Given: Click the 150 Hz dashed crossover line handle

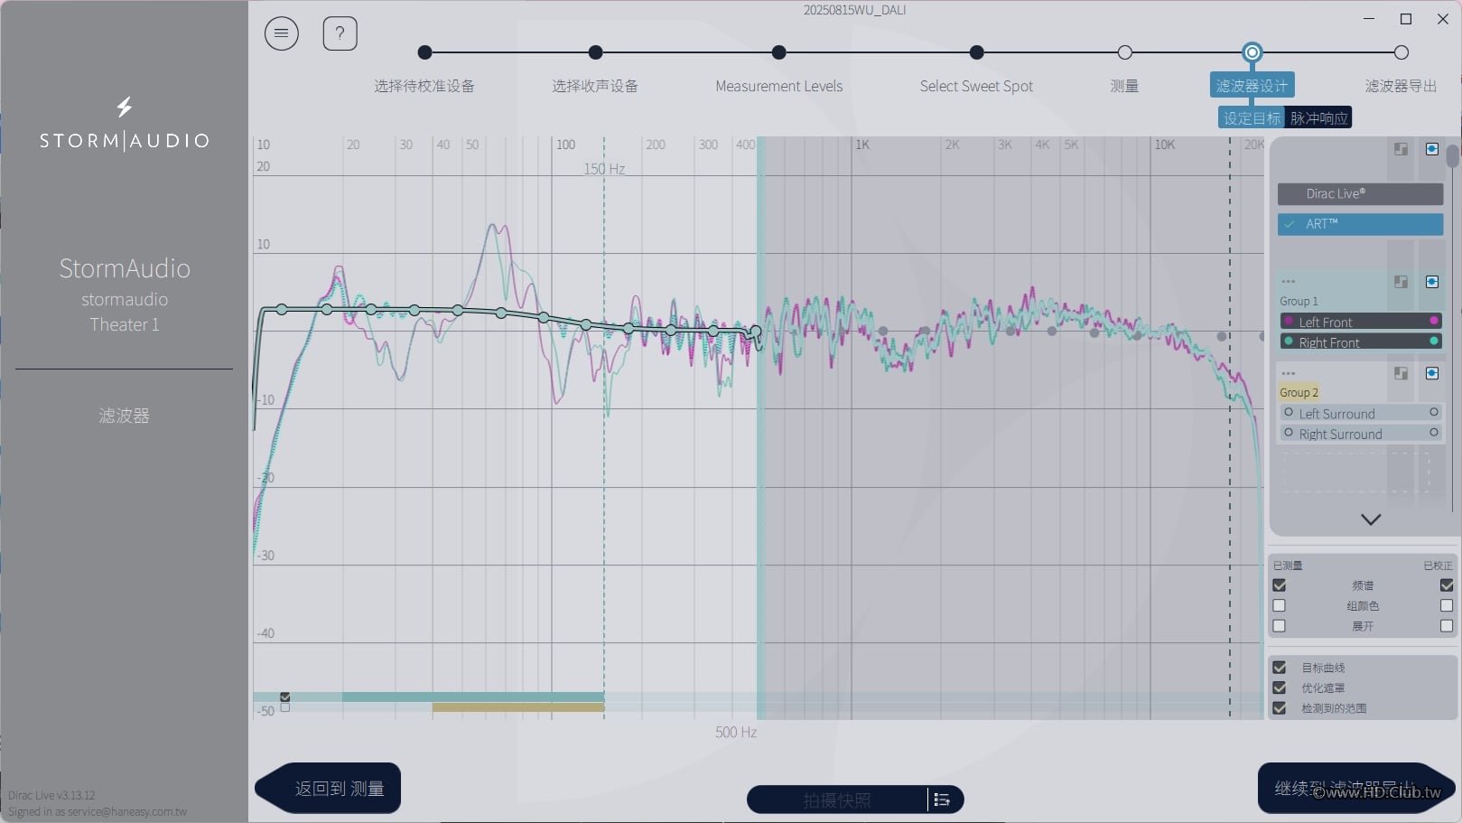Looking at the screenshot, I should click(x=604, y=169).
